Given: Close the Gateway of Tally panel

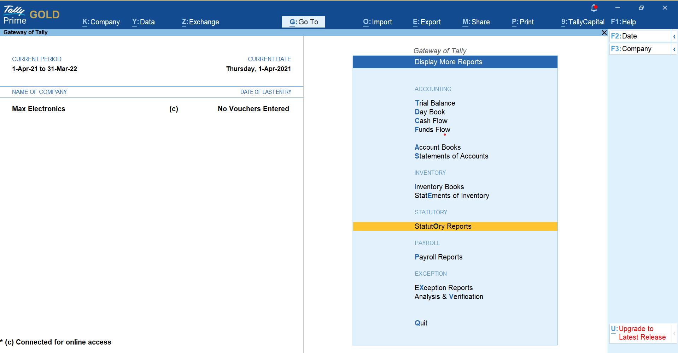Looking at the screenshot, I should [604, 32].
